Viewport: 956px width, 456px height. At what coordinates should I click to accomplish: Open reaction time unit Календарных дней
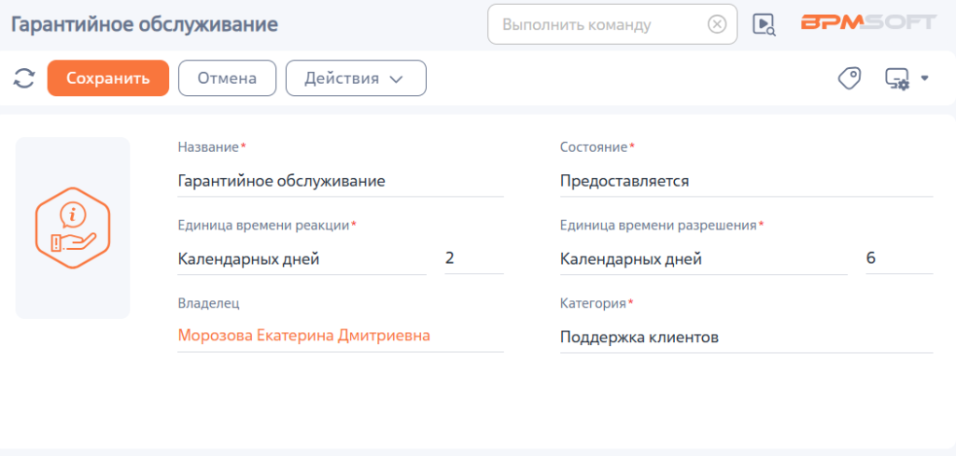click(x=302, y=259)
